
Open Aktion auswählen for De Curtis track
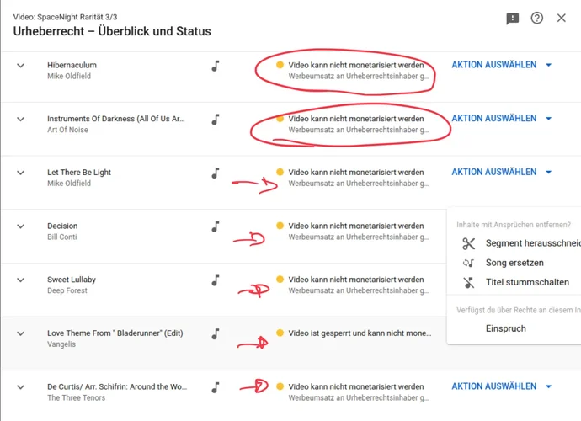502,386
